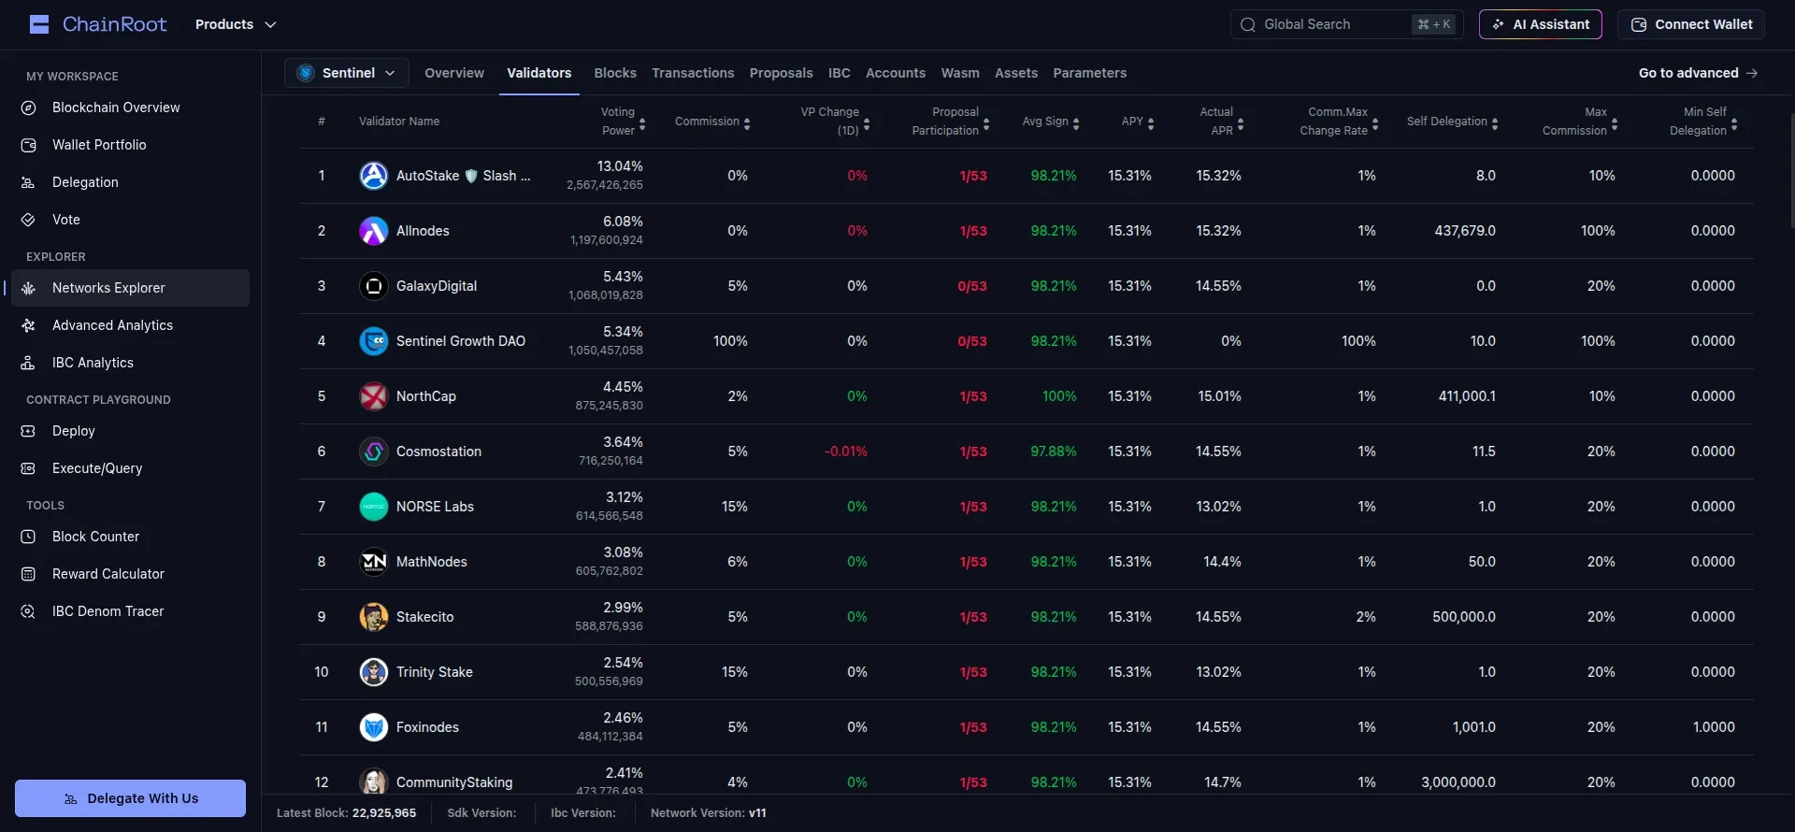Viewport: 1795px width, 832px height.
Task: Click Stakecito's 500,000.0 self delegation value
Action: click(1464, 617)
